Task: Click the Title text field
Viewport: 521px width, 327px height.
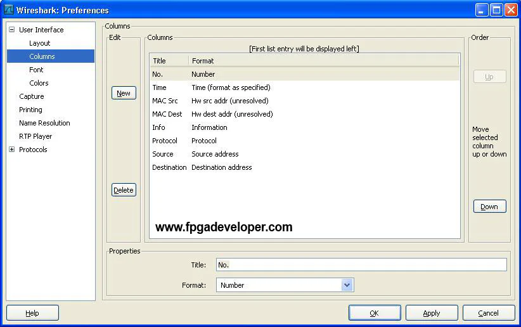Action: [x=361, y=265]
